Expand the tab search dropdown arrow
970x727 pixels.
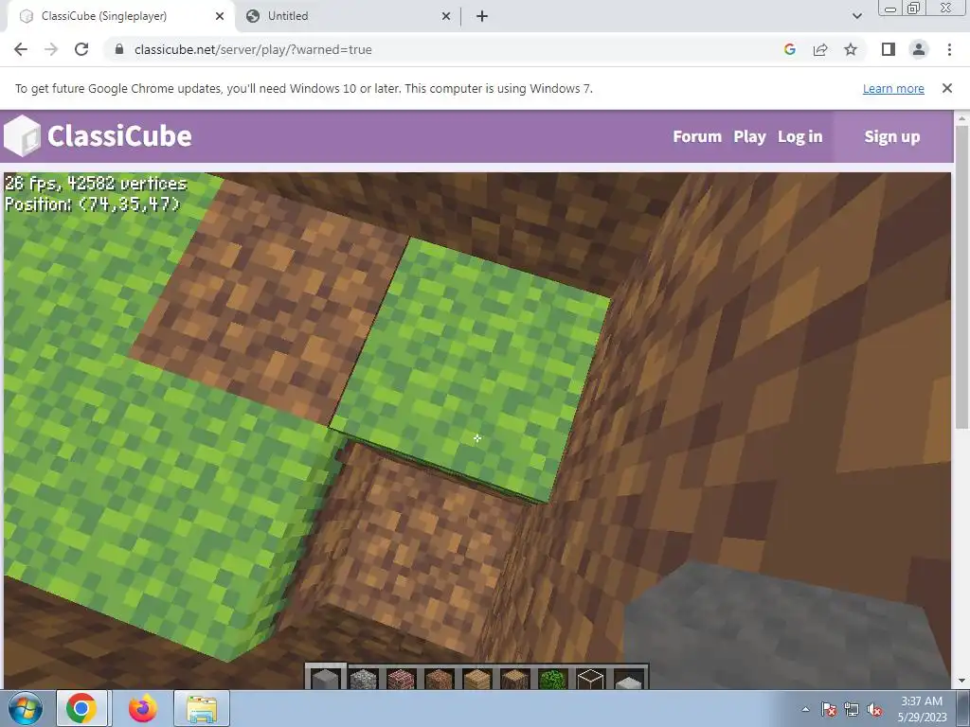[856, 16]
